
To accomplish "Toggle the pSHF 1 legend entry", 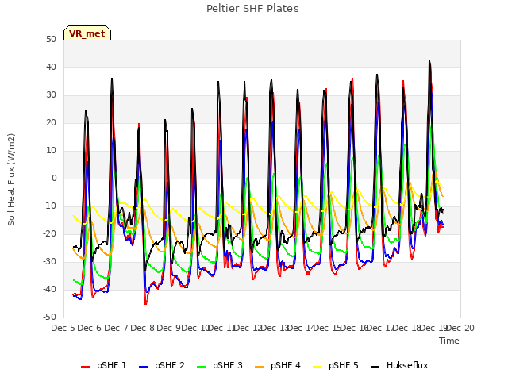I will pyautogui.click(x=104, y=365).
